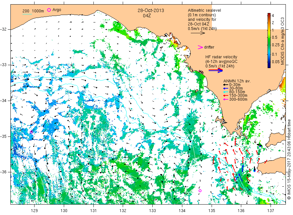Click the color bar value '0.25'
The height and width of the screenshot is (215, 293).
(276, 45)
